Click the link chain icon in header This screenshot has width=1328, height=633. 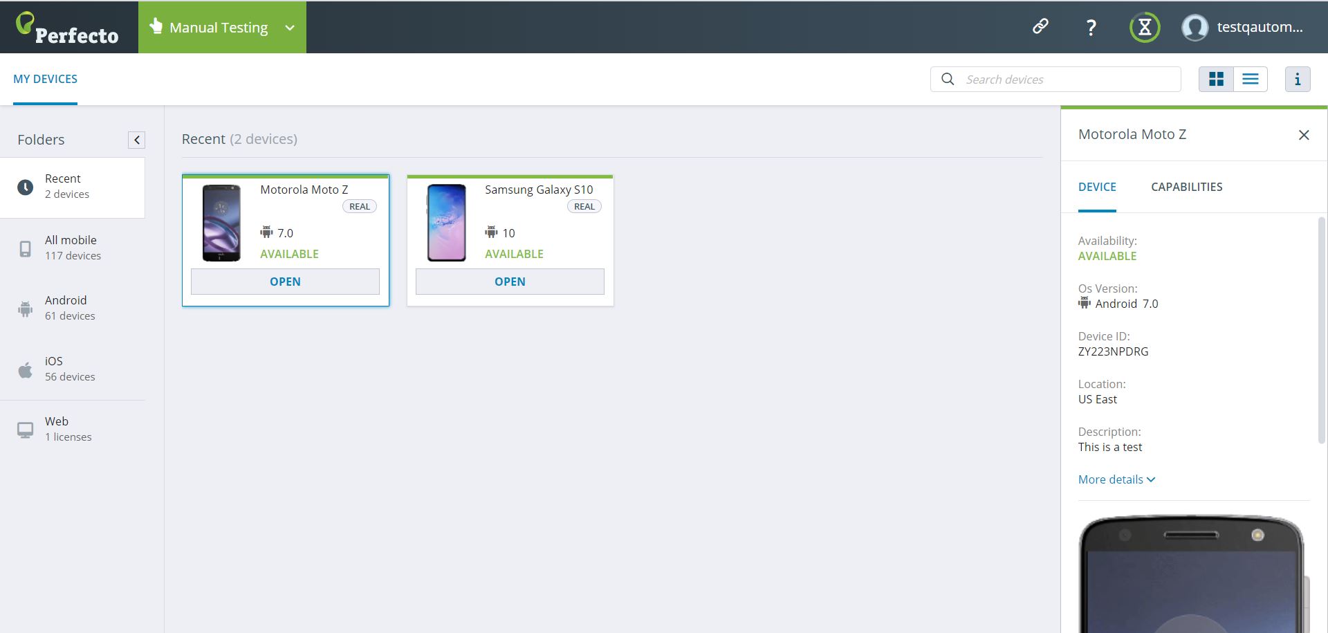click(1040, 26)
